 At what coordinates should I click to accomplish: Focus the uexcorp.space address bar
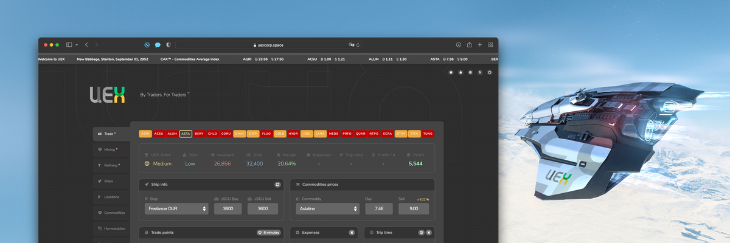click(x=269, y=45)
